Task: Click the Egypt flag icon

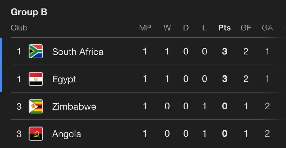Action: click(x=36, y=79)
